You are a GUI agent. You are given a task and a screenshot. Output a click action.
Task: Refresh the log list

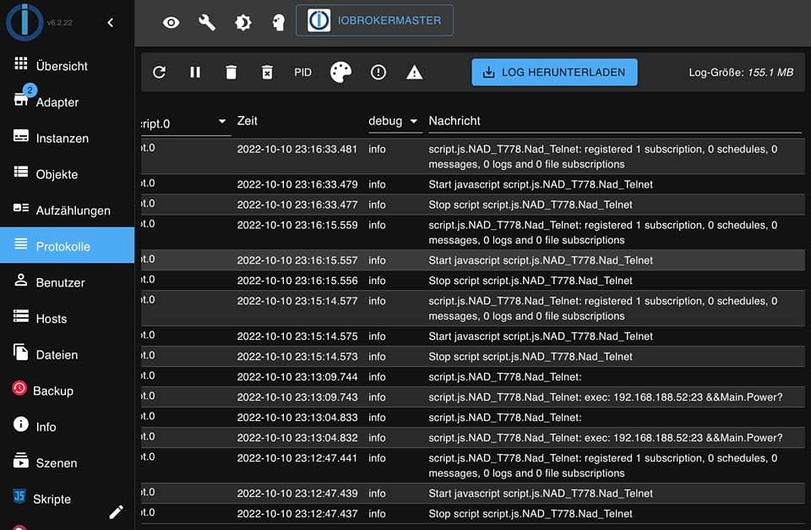tap(160, 73)
